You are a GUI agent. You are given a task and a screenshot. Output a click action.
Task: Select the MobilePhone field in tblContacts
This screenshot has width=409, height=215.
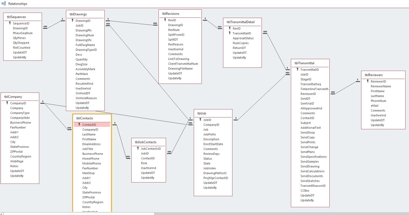point(91,163)
